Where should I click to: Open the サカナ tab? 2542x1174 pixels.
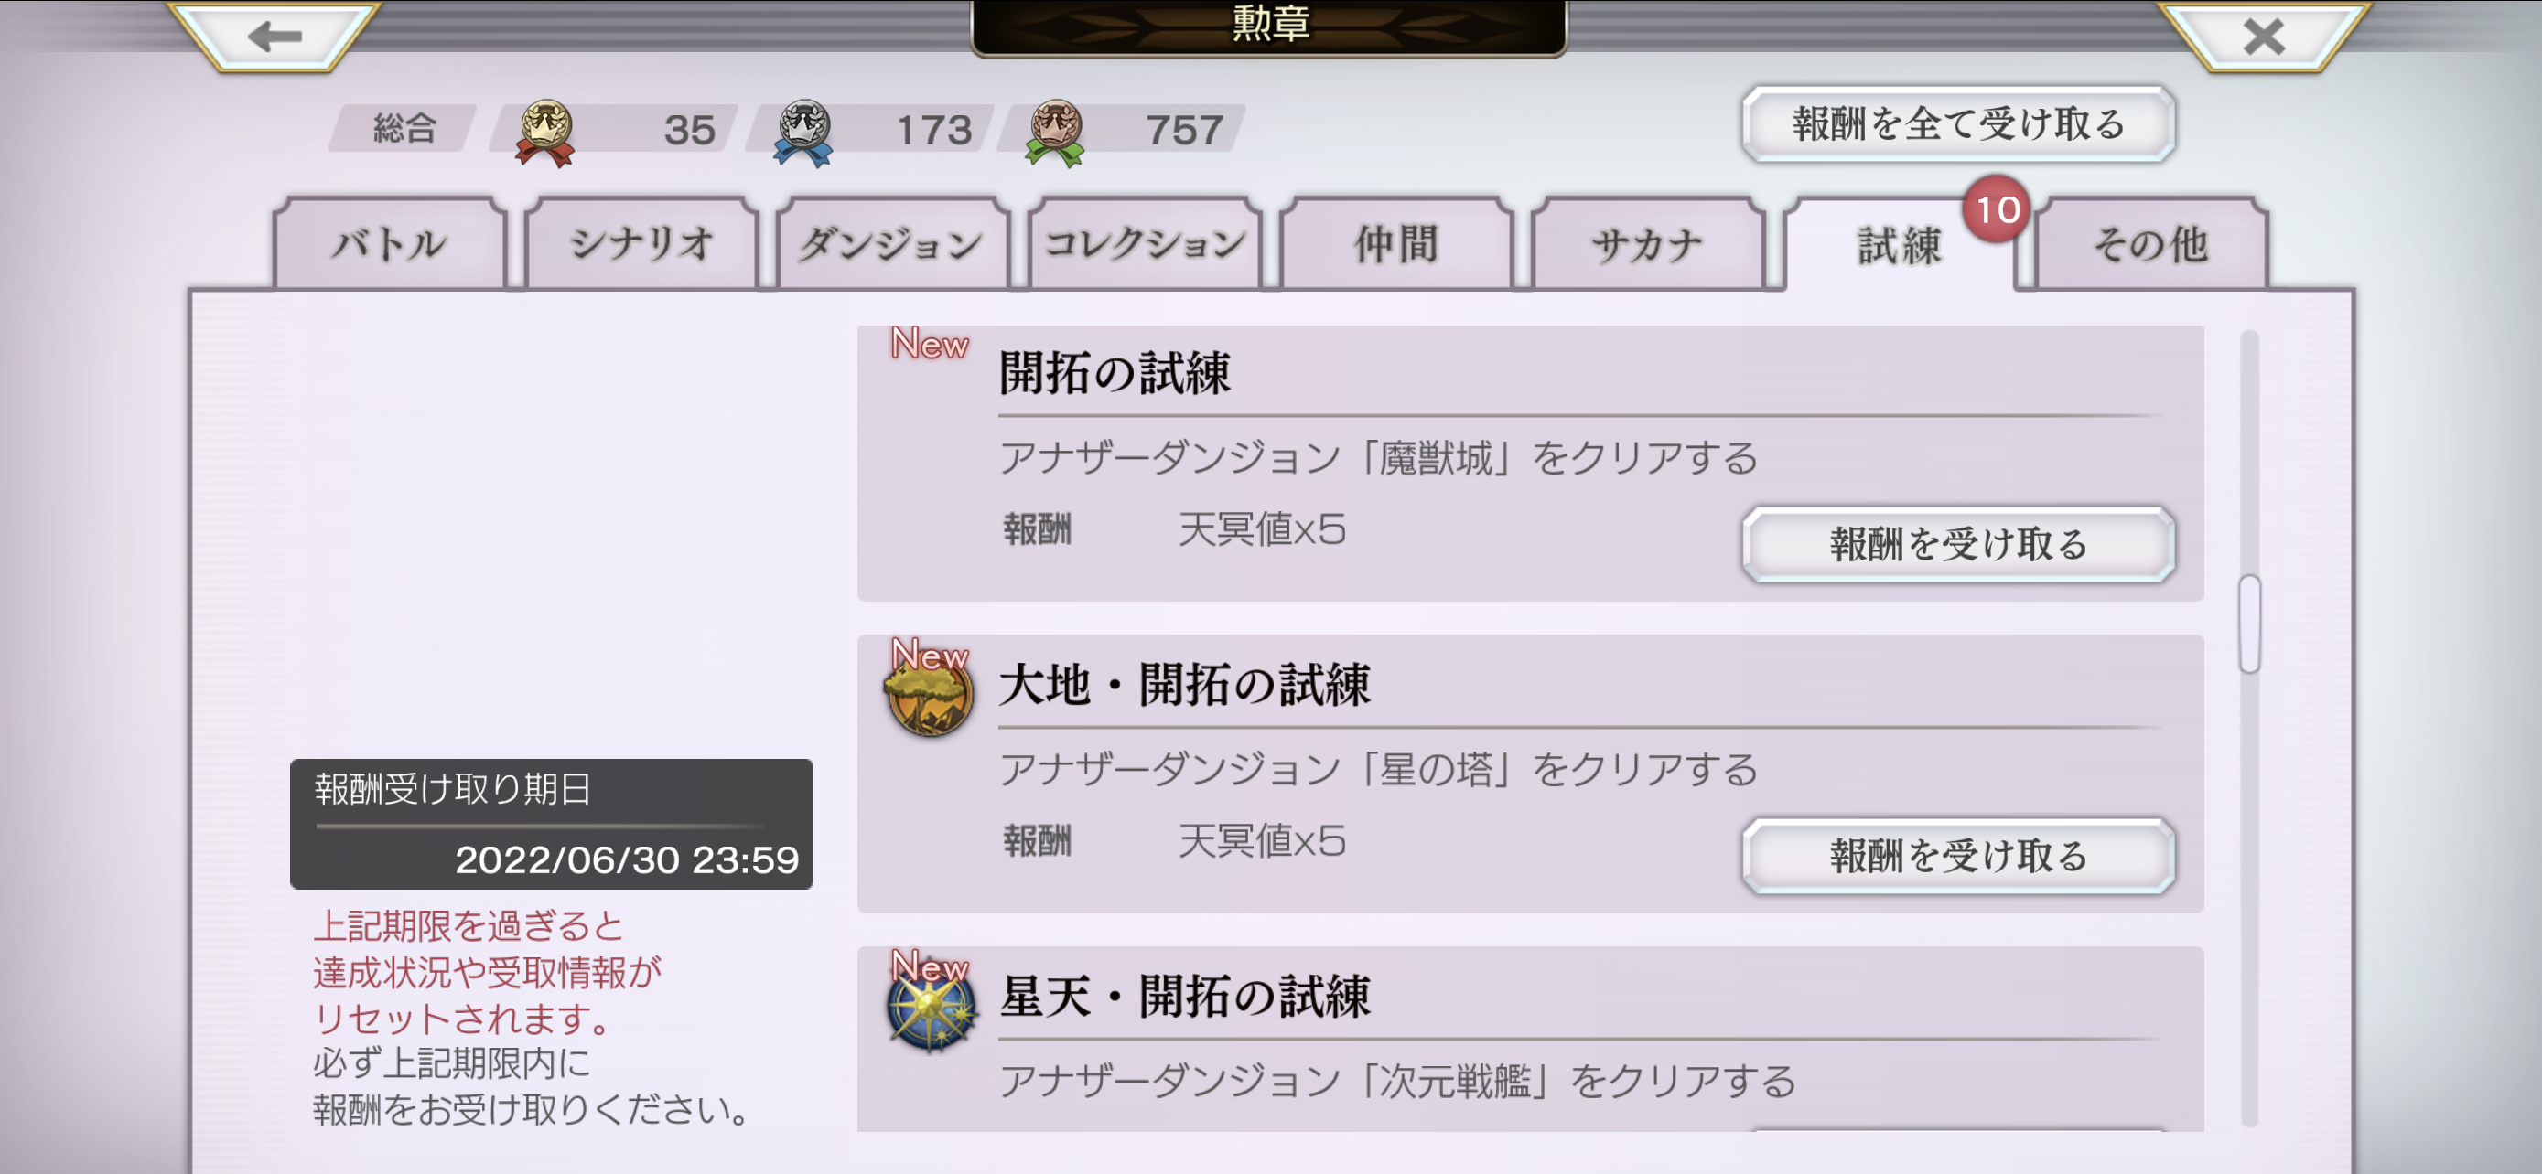[x=1648, y=243]
